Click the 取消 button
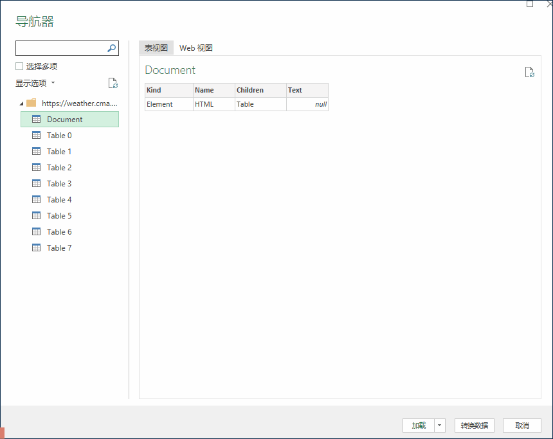Viewport: 553px width, 439px height. [521, 425]
